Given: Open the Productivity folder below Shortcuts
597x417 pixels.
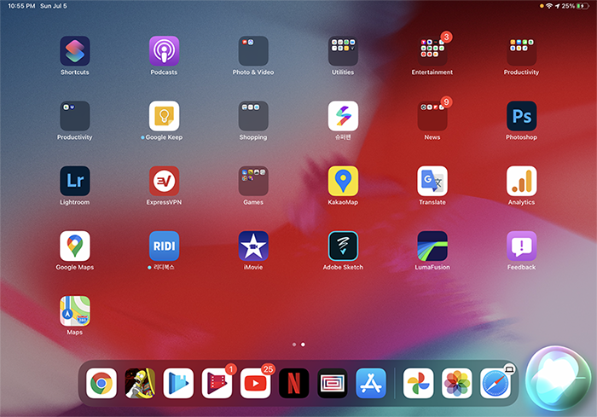Looking at the screenshot, I should [x=75, y=116].
